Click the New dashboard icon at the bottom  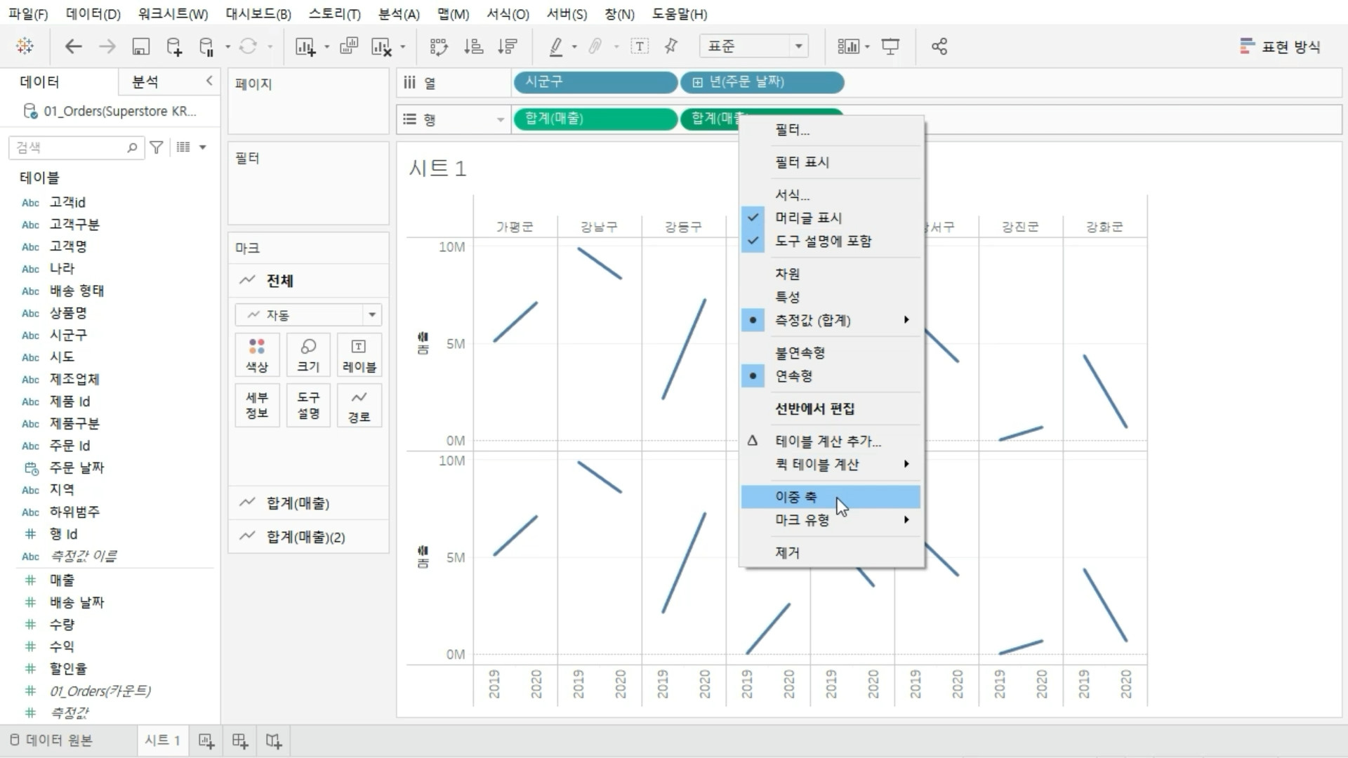(x=240, y=741)
